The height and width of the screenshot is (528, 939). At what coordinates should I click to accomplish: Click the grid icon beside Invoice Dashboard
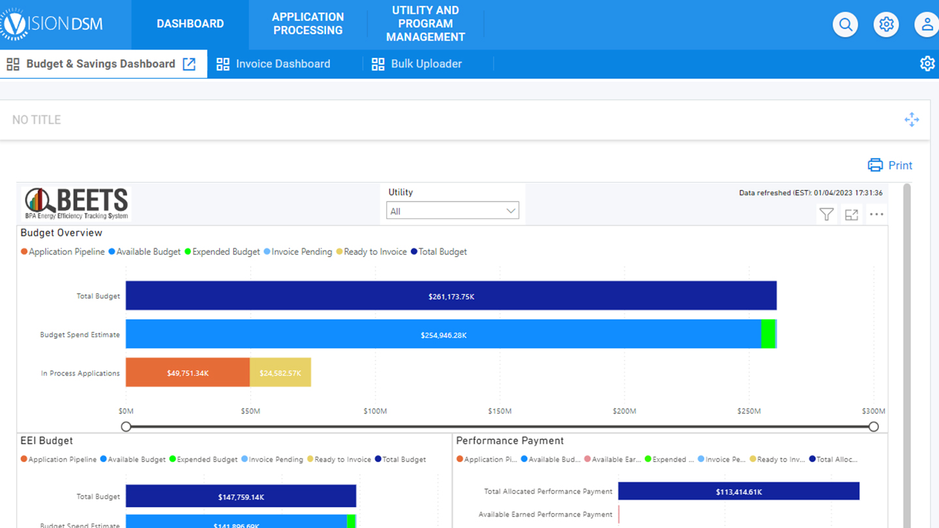pyautogui.click(x=223, y=64)
